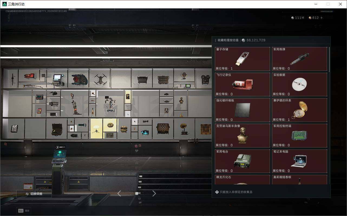Viewport: 347px width, 216px height.
Task: Select the black military case on the bottom shelf
Action: (57, 129)
